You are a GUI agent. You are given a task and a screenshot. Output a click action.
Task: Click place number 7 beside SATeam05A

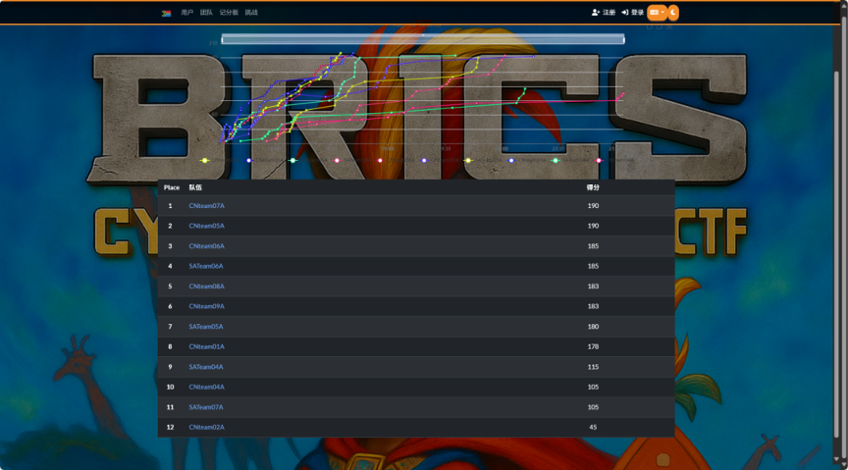click(x=170, y=327)
